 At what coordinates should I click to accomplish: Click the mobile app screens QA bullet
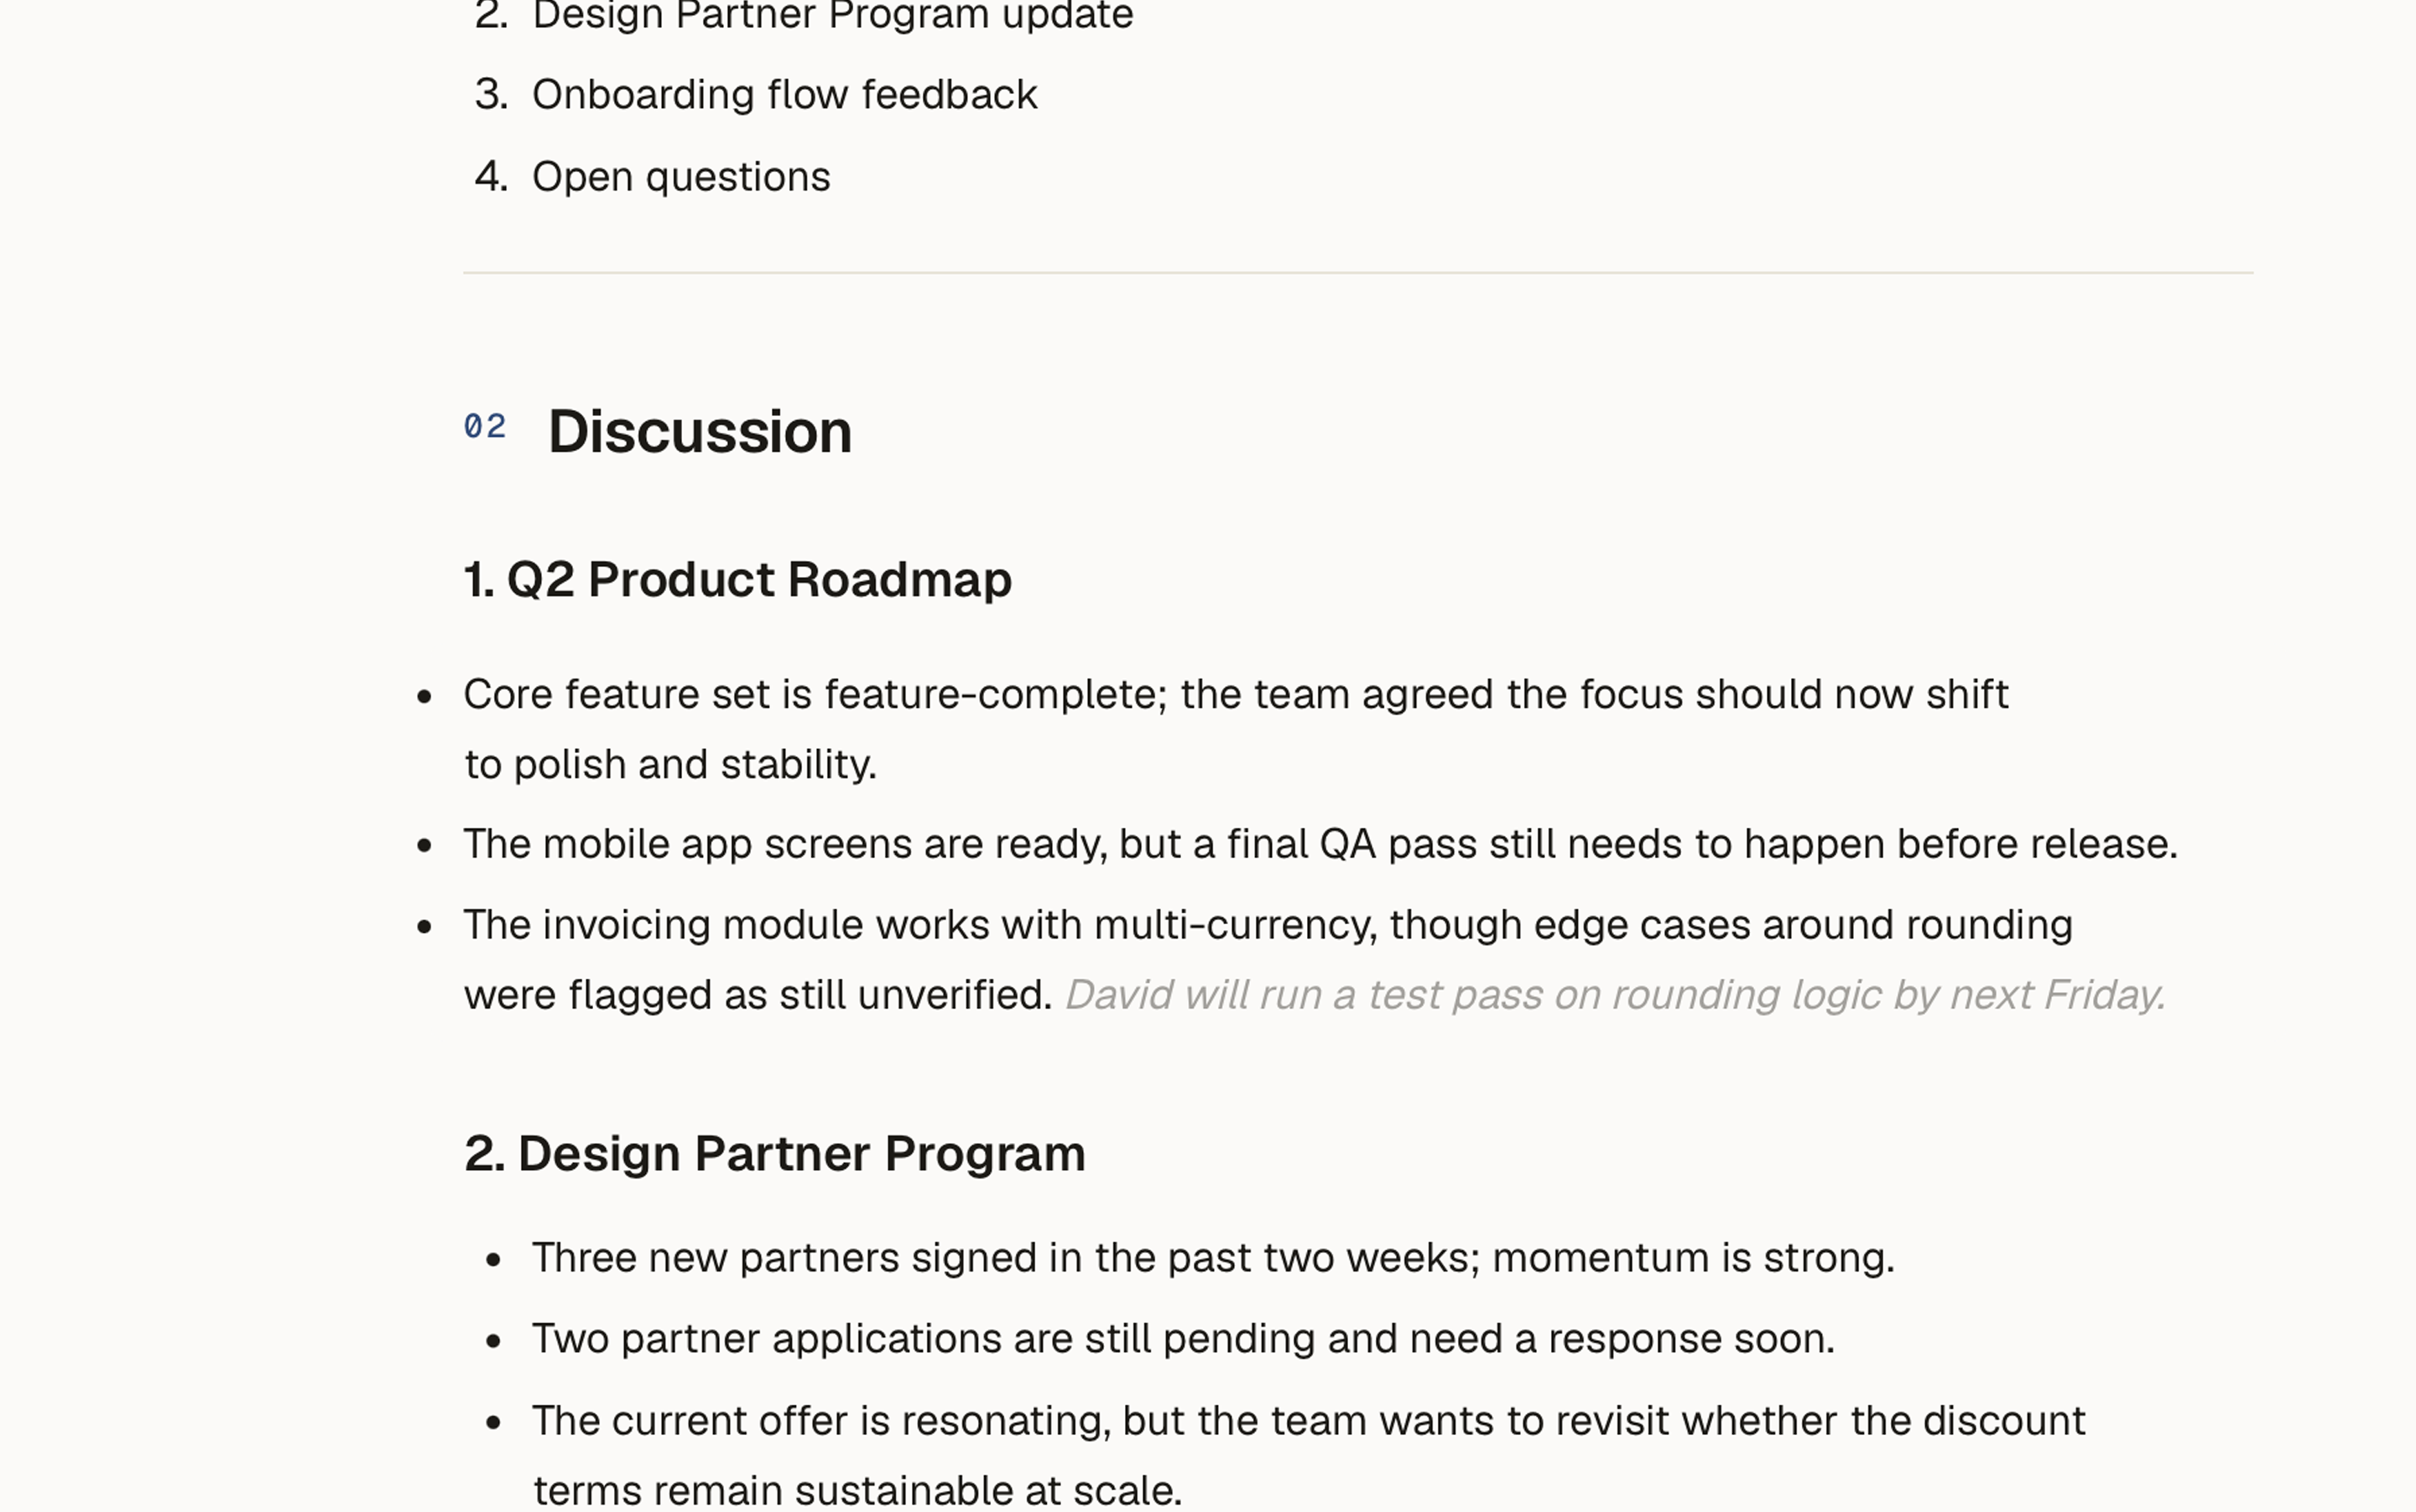coord(1320,844)
